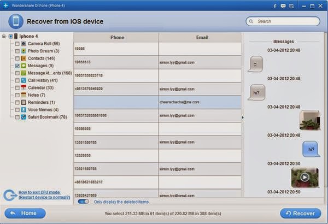
Task: Select the Safari Bookmark (78) label
Action: point(48,117)
